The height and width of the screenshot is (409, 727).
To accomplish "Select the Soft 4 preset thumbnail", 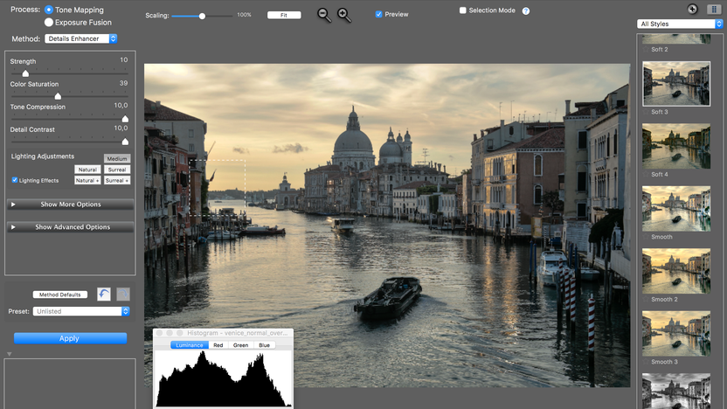I will [676, 146].
